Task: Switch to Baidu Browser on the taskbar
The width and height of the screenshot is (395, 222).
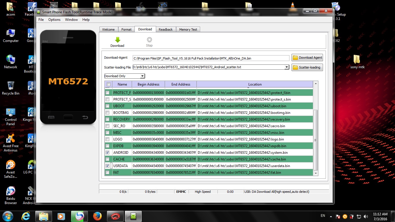Action: (x=79, y=216)
